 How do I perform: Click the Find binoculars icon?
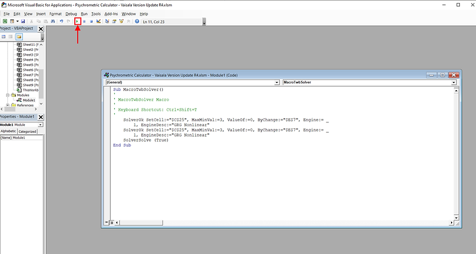coord(53,22)
